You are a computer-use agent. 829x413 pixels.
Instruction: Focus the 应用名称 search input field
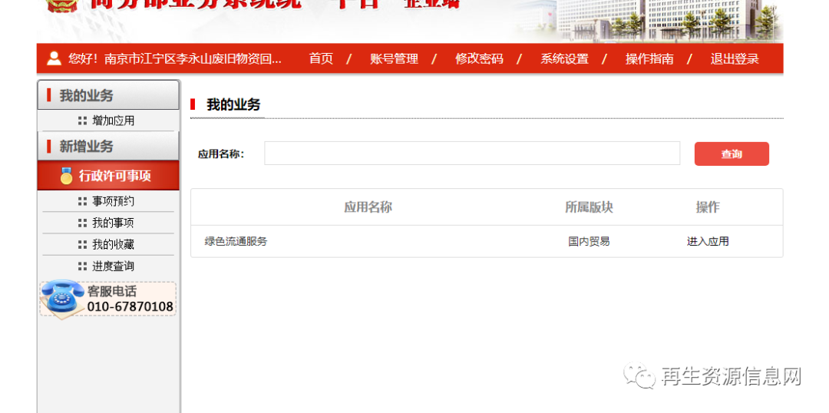pyautogui.click(x=472, y=154)
